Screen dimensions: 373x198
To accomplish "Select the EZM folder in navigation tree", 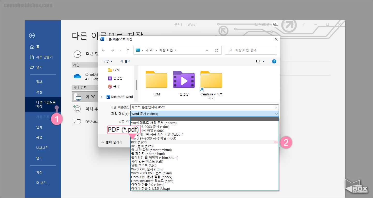I will point(114,70).
